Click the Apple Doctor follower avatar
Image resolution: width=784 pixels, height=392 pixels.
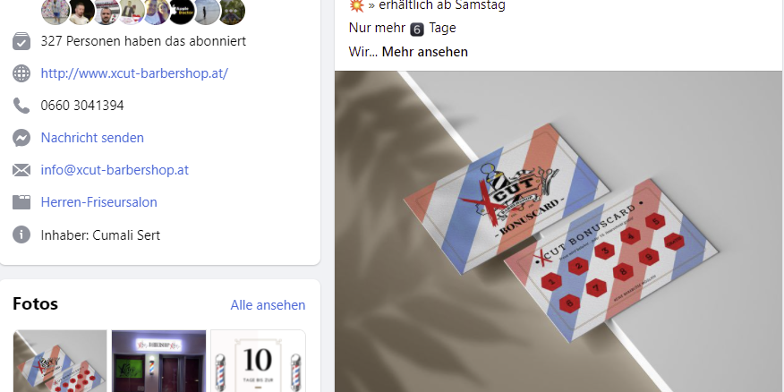click(x=181, y=12)
